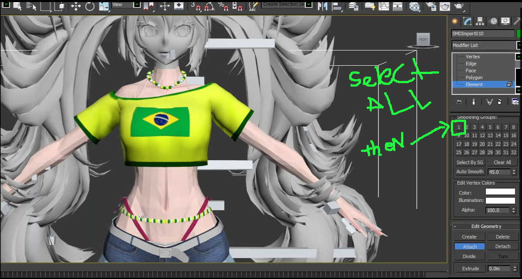Screen dimensions: 522x279
Task: Click the vertex Color white swatch
Action: tap(500, 192)
